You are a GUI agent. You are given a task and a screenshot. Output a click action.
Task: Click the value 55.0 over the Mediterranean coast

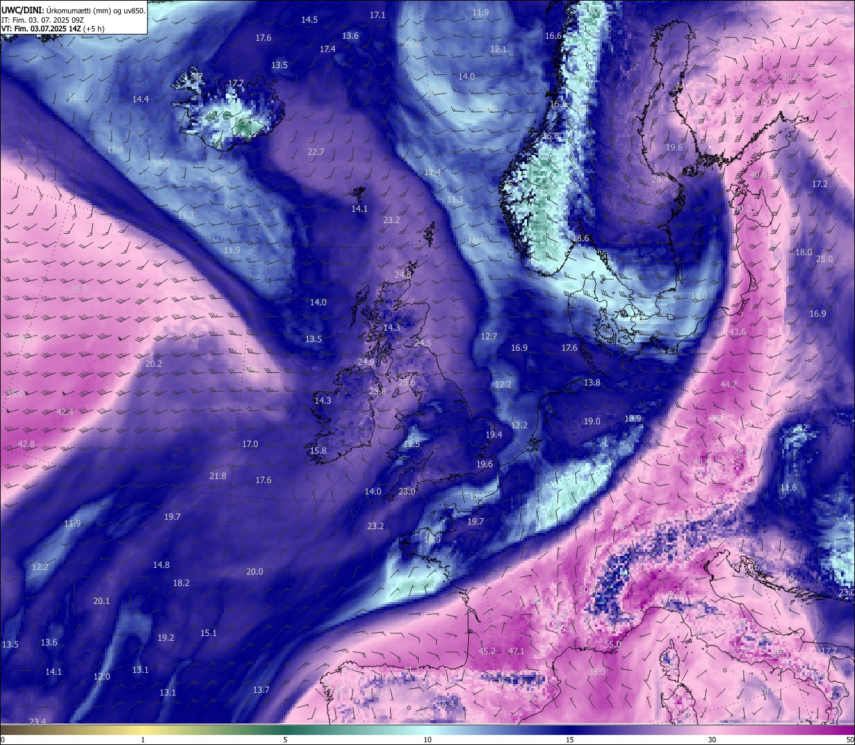(x=613, y=644)
